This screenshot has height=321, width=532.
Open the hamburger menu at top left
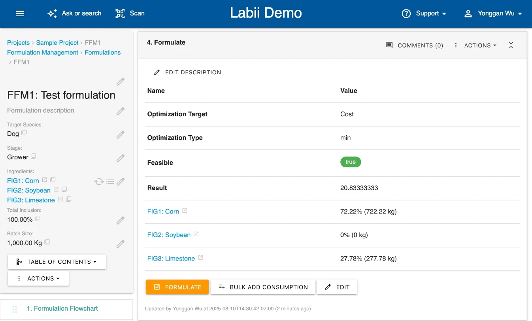20,13
